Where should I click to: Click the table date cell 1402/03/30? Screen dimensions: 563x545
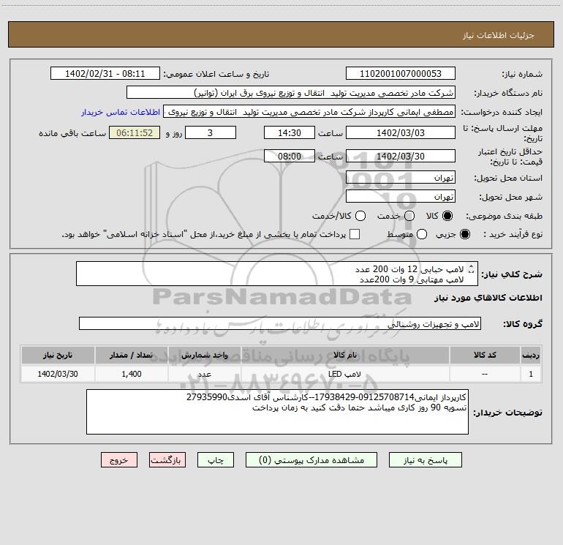coord(58,374)
